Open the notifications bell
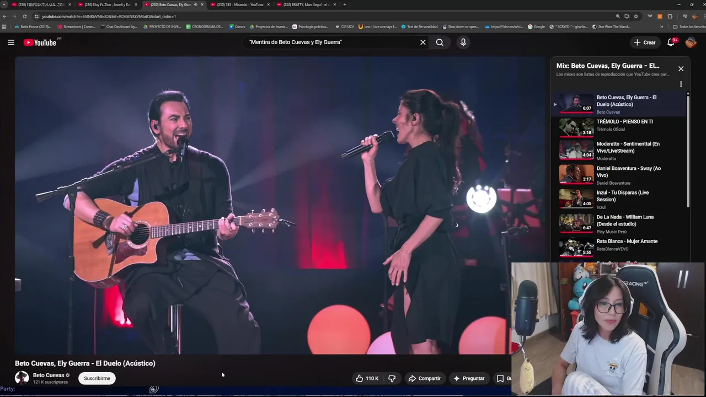The height and width of the screenshot is (397, 706). click(671, 42)
